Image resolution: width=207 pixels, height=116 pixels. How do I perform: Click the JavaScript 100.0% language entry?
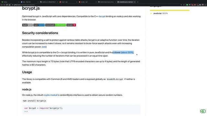point(159,14)
